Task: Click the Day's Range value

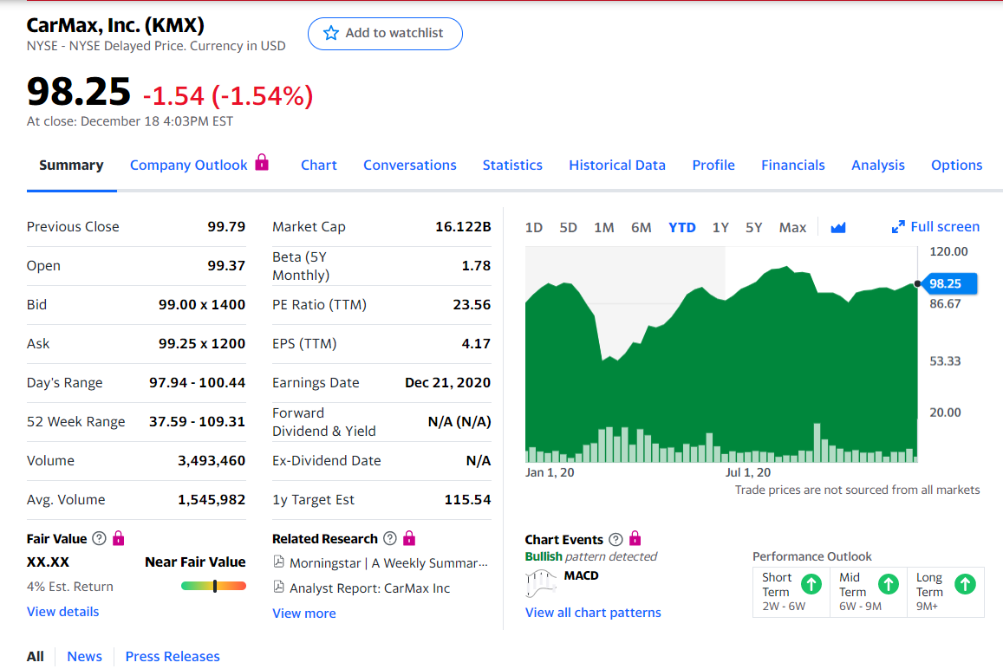Action: coord(197,382)
